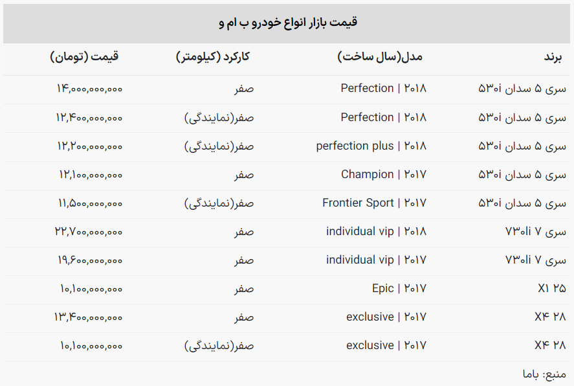Viewport: 574px width, 386px height.
Task: Click the Frontier Sport | 2017 model cell
Action: (374, 203)
